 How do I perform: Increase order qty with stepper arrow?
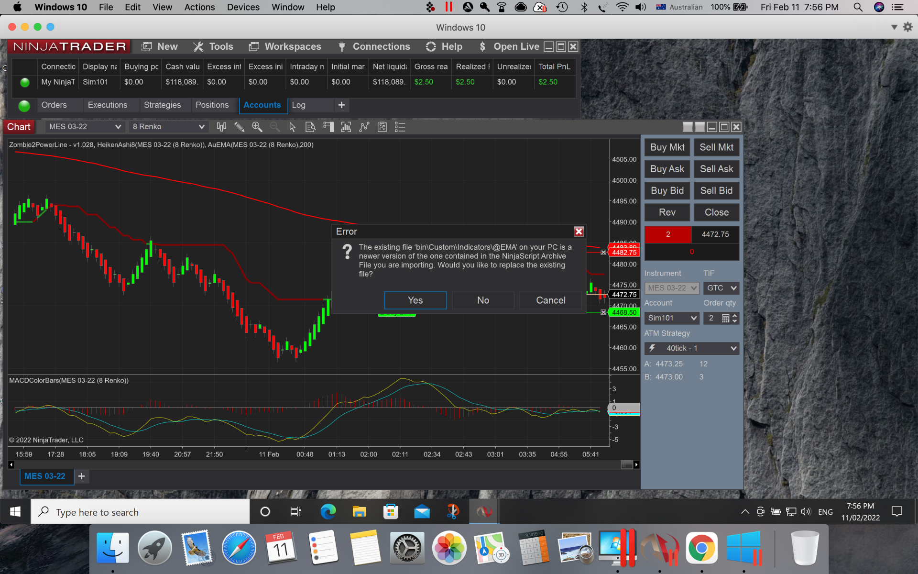(735, 316)
